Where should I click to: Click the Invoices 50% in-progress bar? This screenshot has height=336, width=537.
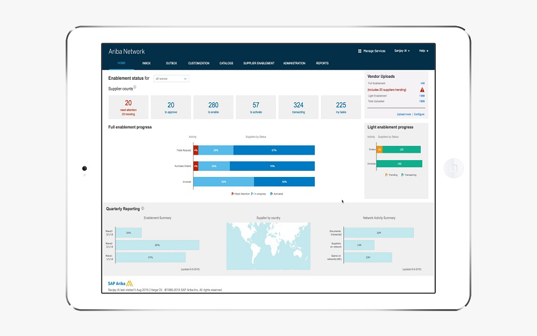click(224, 182)
